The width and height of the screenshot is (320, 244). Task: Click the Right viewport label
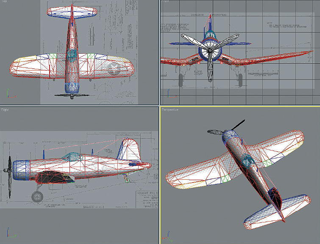pos(5,110)
